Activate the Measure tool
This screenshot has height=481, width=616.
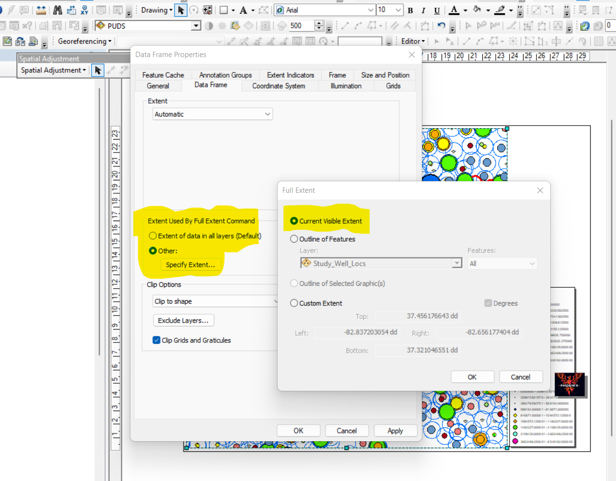[41, 10]
